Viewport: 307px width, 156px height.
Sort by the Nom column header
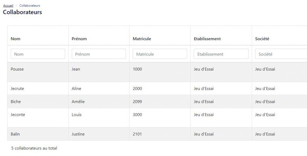[x=16, y=39]
